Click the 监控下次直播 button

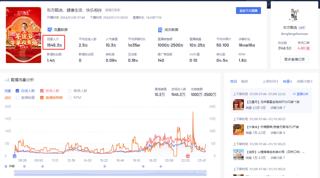click(x=248, y=11)
